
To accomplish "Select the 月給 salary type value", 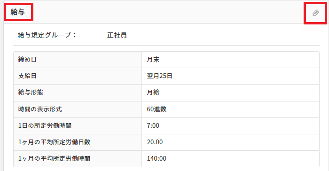I will click(153, 92).
